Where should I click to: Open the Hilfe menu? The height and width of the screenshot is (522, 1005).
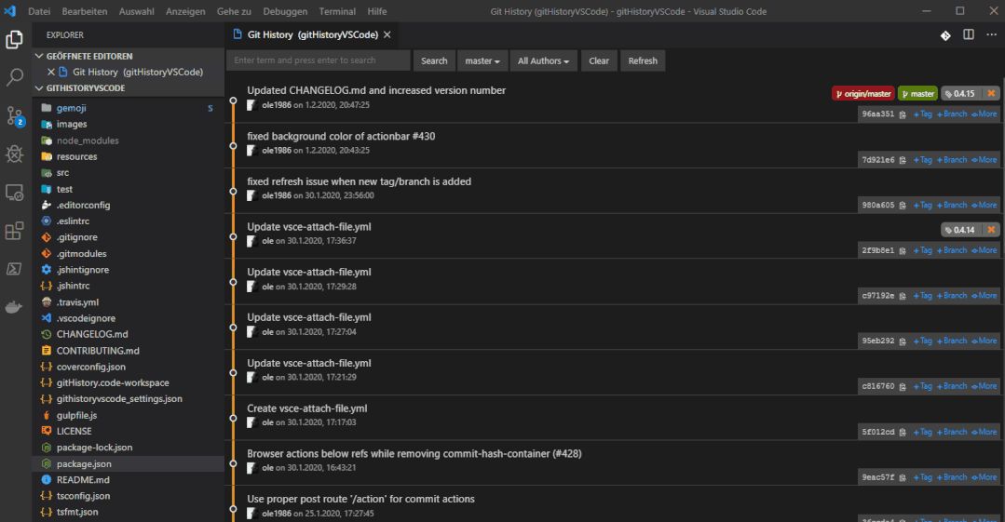(377, 11)
